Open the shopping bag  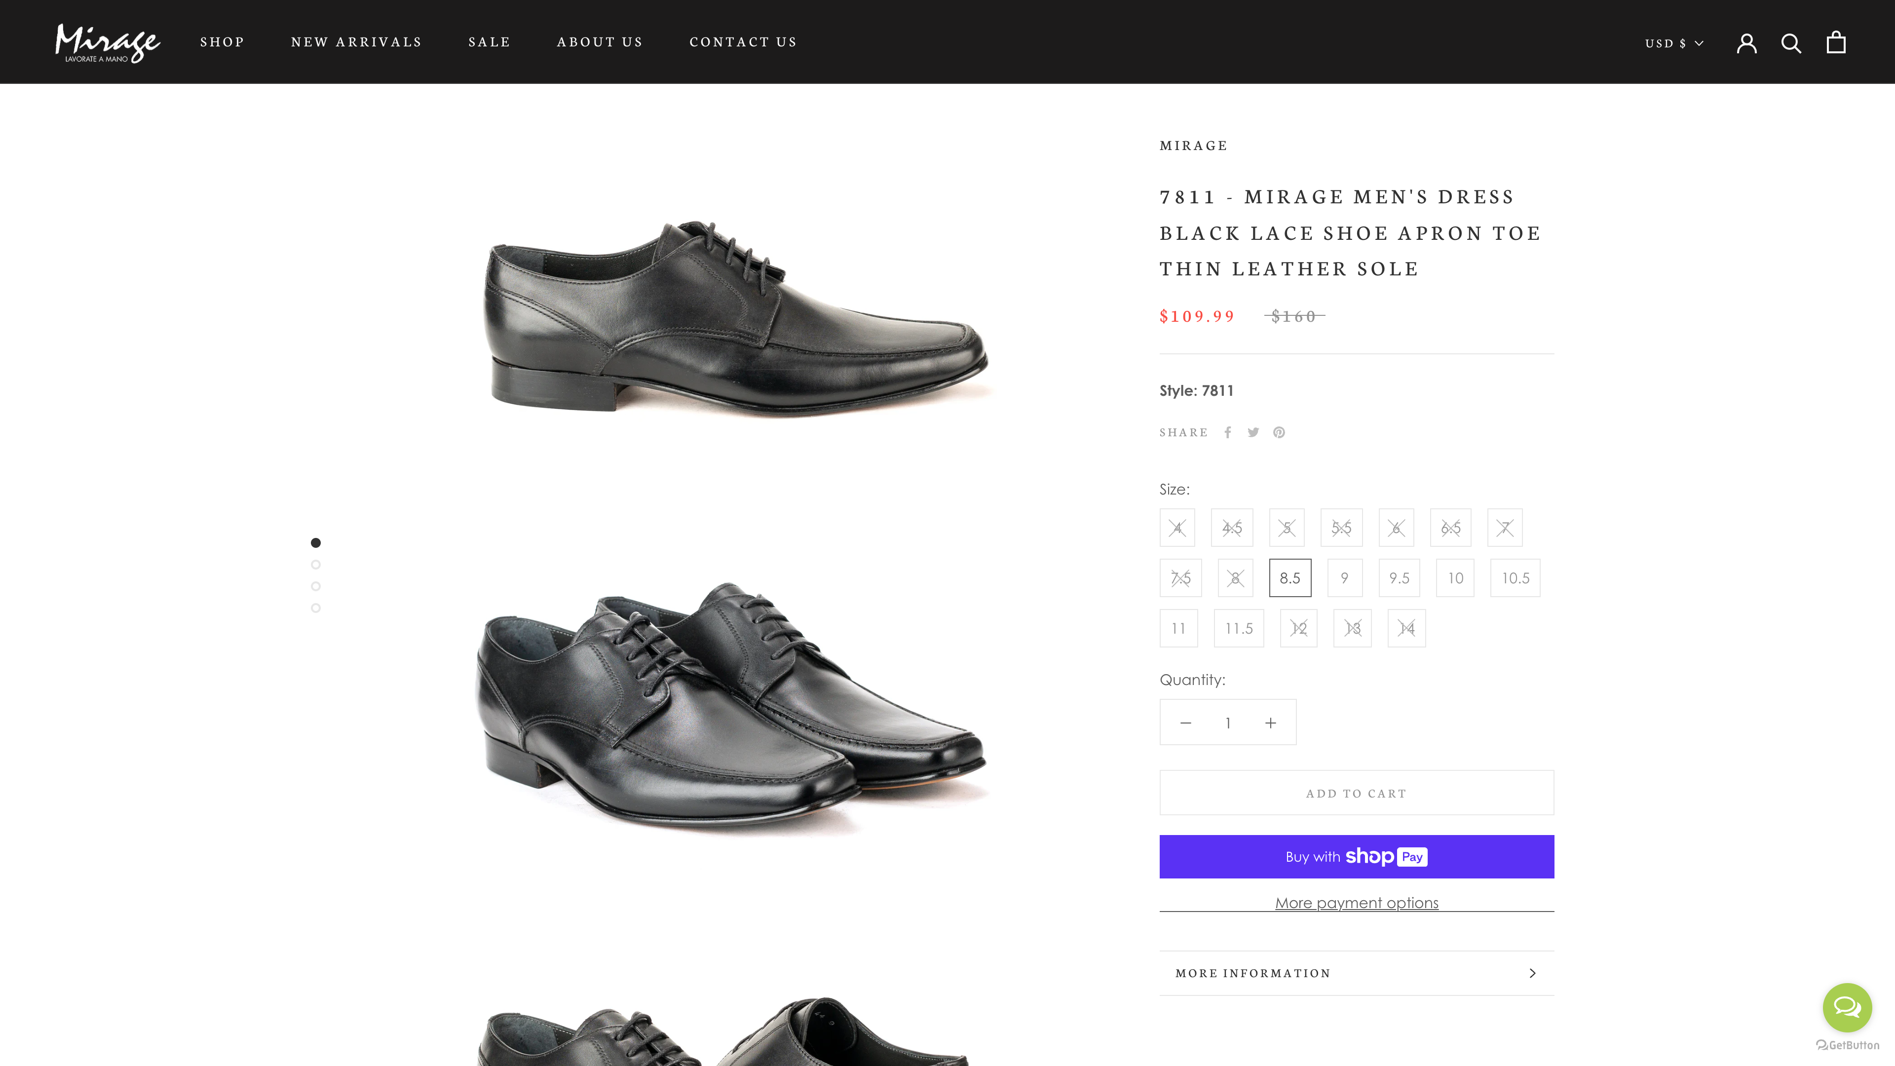coord(1836,42)
